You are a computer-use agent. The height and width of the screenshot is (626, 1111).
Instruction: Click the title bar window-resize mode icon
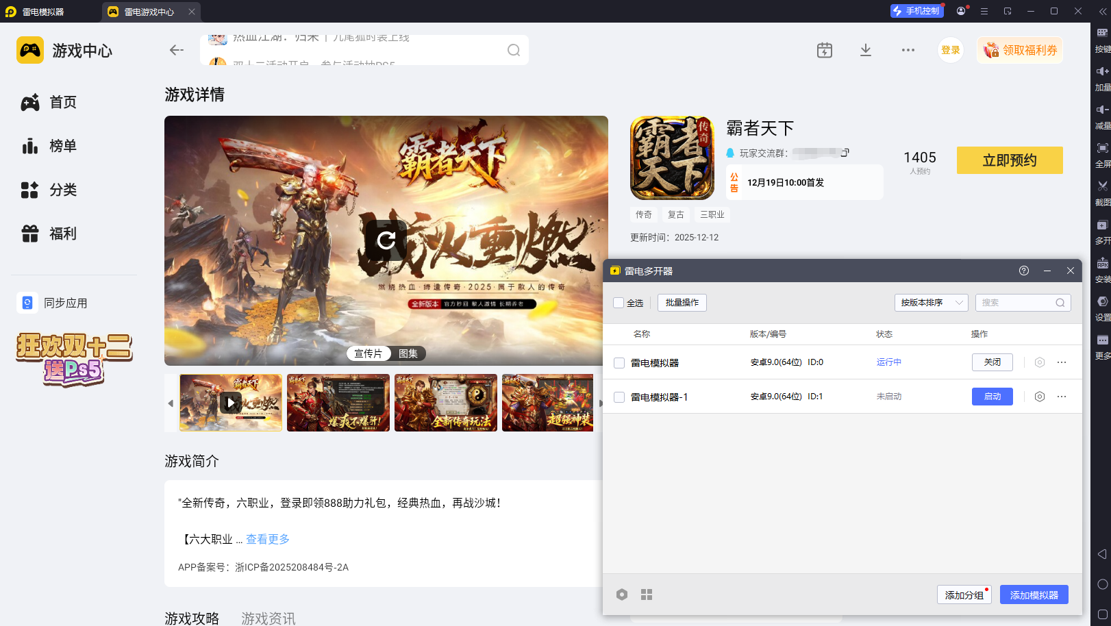click(1008, 11)
